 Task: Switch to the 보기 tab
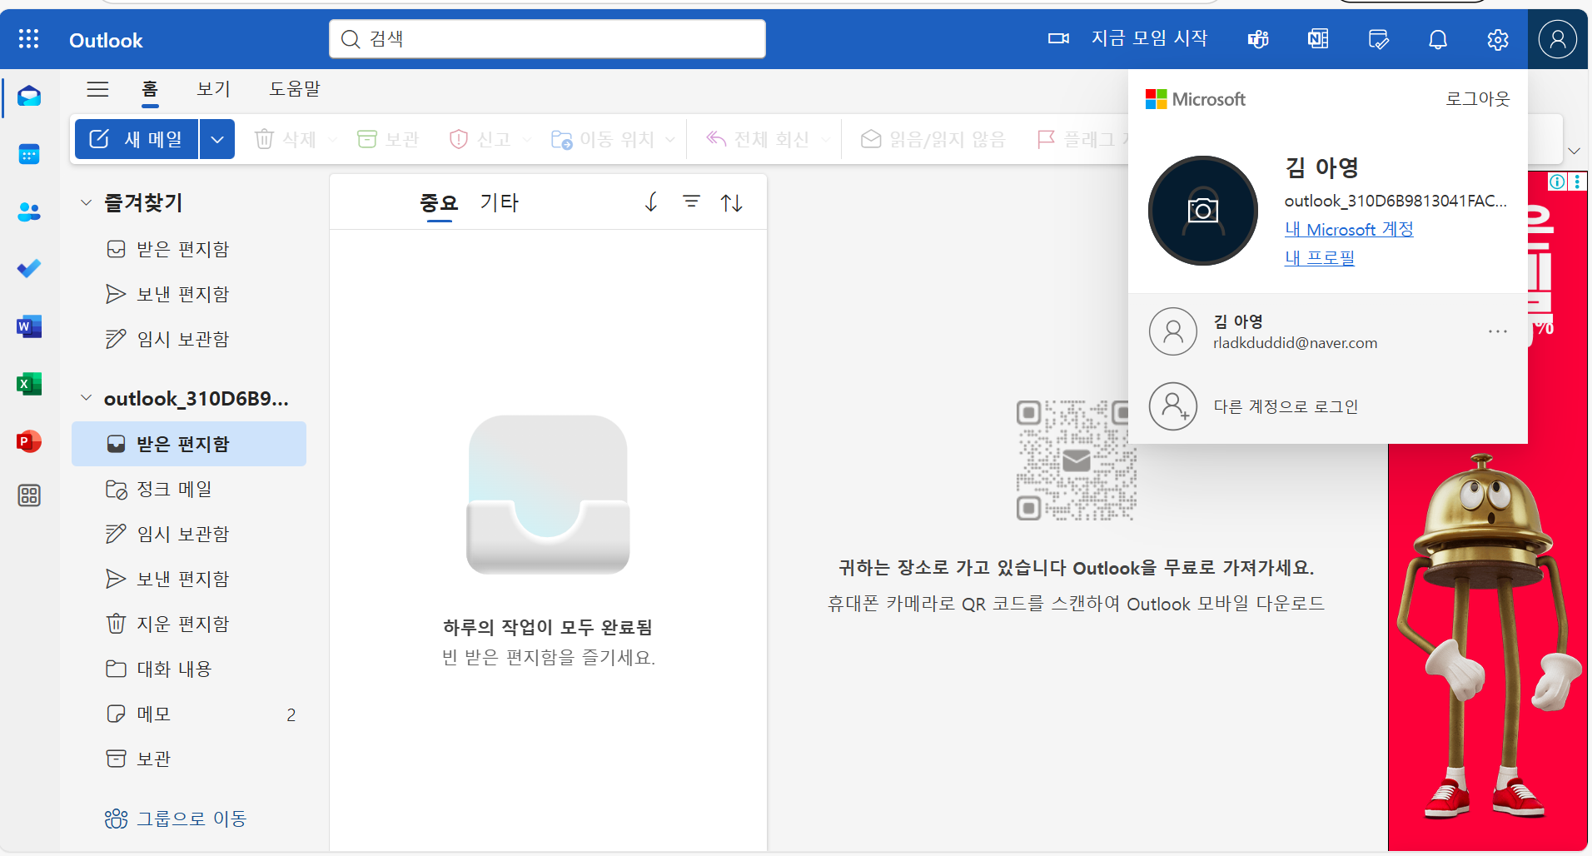(214, 89)
